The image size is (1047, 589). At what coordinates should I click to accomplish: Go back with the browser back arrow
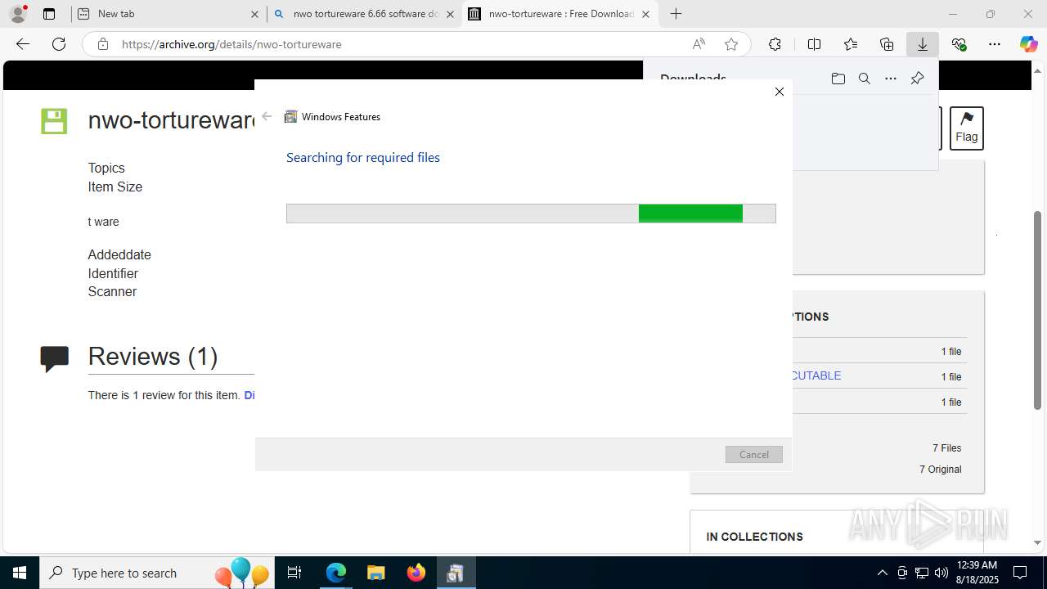23,44
